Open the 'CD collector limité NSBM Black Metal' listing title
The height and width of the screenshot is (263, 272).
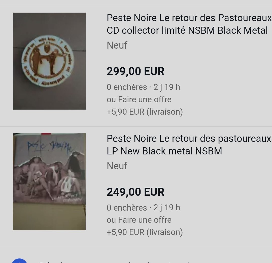[x=187, y=30]
